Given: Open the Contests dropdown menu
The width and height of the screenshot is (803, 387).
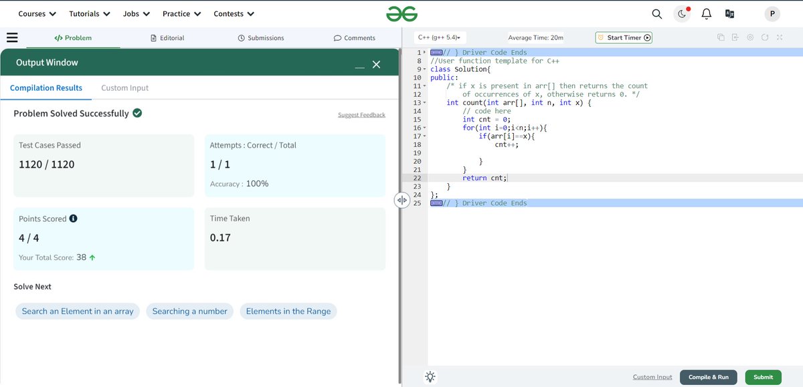Looking at the screenshot, I should click(234, 13).
